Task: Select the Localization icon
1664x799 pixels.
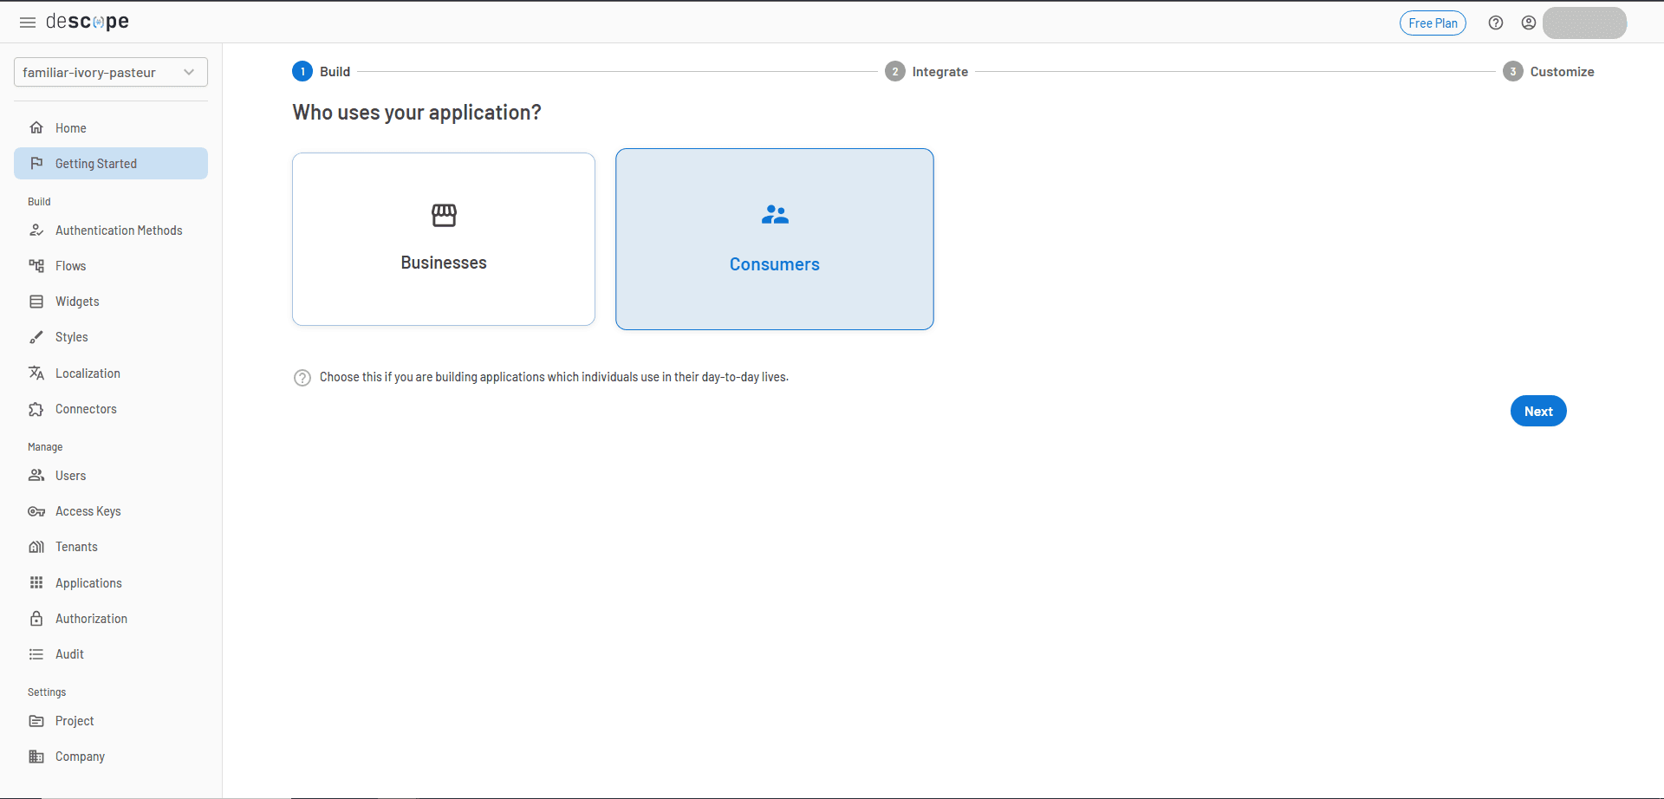Action: coord(36,373)
